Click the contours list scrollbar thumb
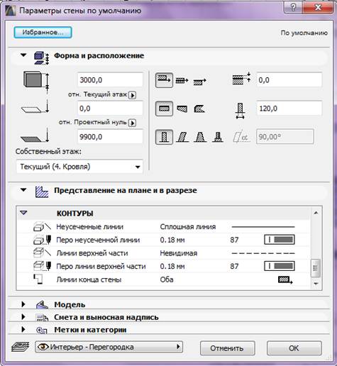This screenshot has width=337, height=366. [x=316, y=268]
